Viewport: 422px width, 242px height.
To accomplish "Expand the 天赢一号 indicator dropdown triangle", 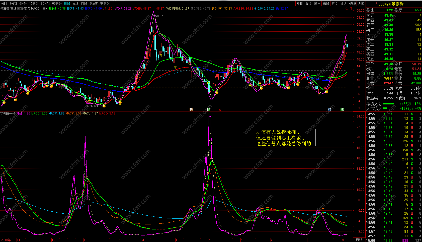I will pos(2,113).
